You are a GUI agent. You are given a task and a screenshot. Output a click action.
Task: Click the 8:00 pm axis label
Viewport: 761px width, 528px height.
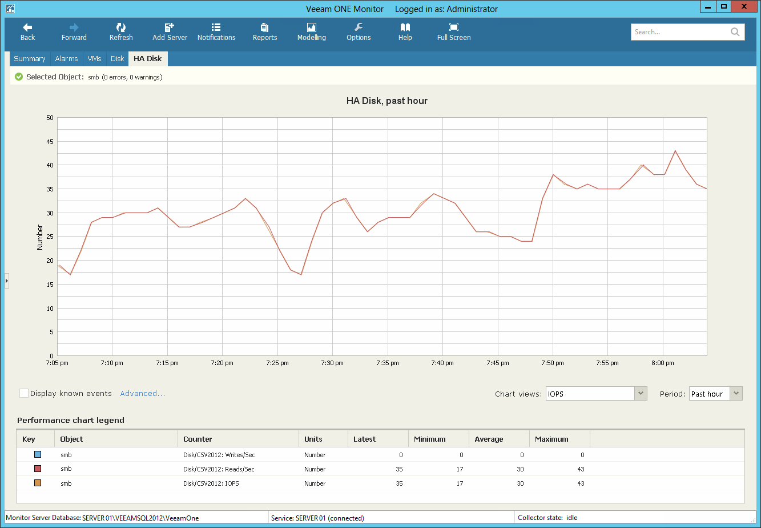coord(663,363)
